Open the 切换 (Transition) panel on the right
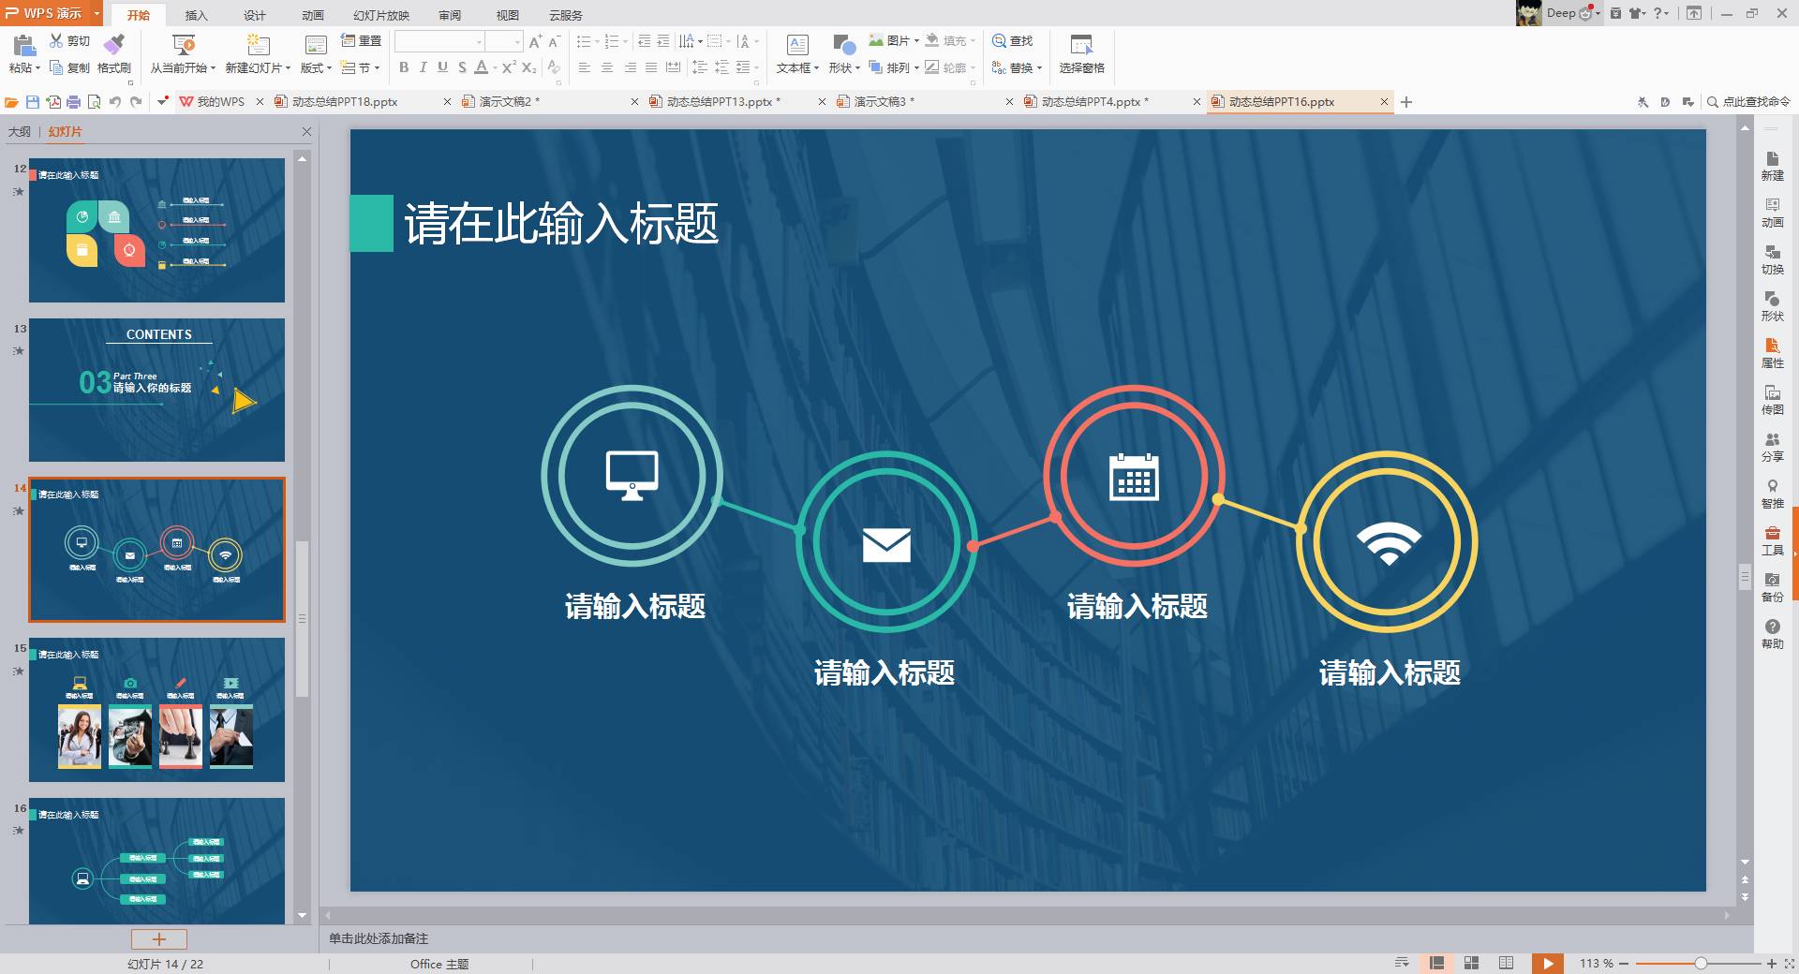This screenshot has width=1799, height=974. 1774,259
